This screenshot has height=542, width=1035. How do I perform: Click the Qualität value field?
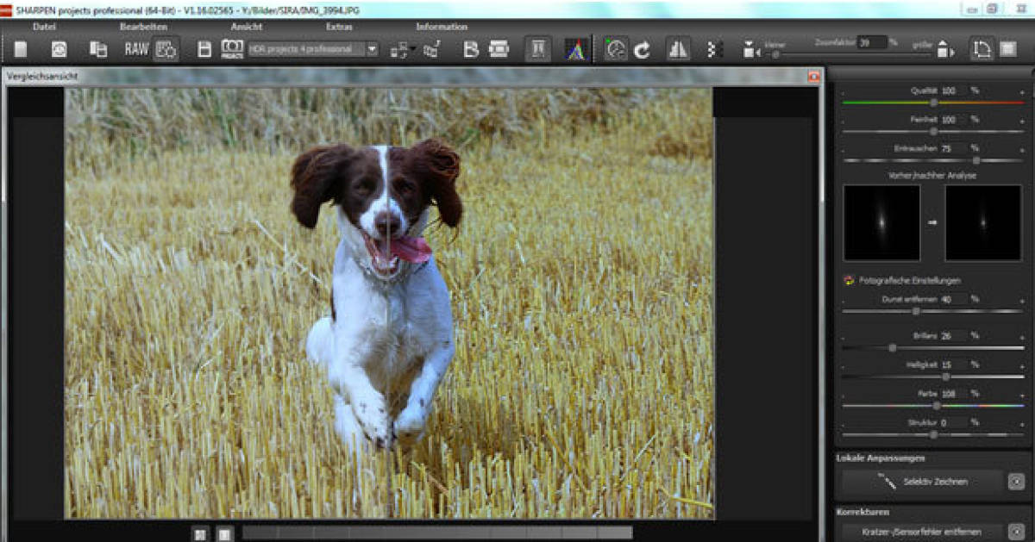point(953,90)
